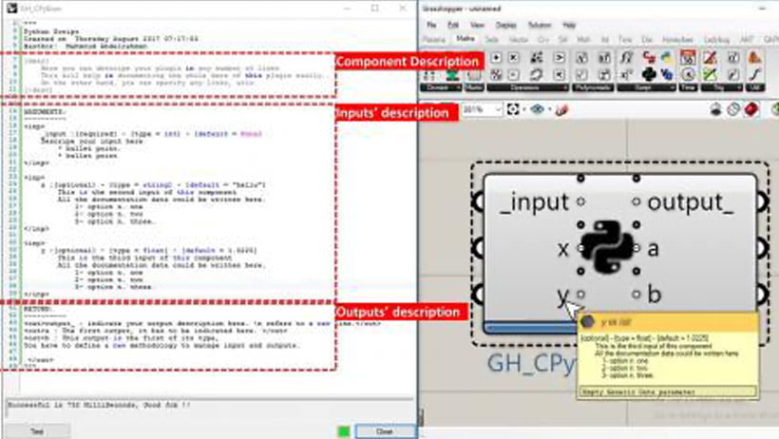Image resolution: width=779 pixels, height=439 pixels.
Task: Select the curve-shaped icon in Util group
Action: [x=754, y=74]
